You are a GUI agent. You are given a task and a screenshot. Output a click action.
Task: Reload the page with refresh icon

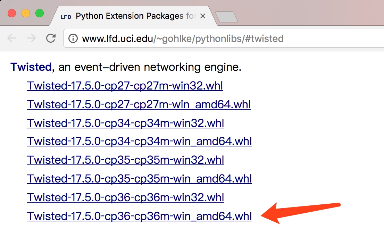(51, 38)
